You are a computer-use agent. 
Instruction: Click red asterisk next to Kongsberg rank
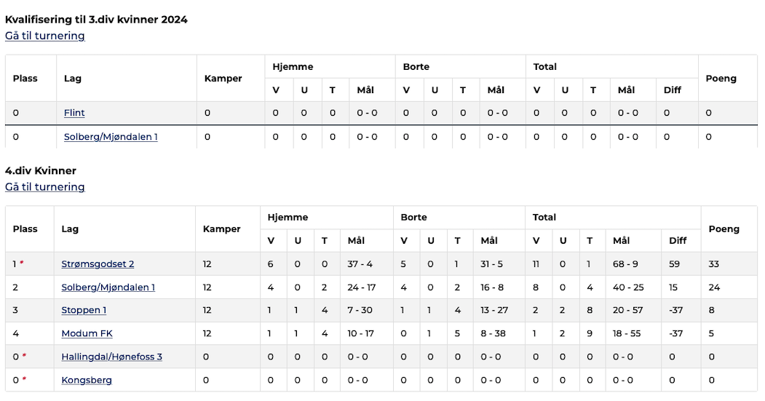point(24,379)
